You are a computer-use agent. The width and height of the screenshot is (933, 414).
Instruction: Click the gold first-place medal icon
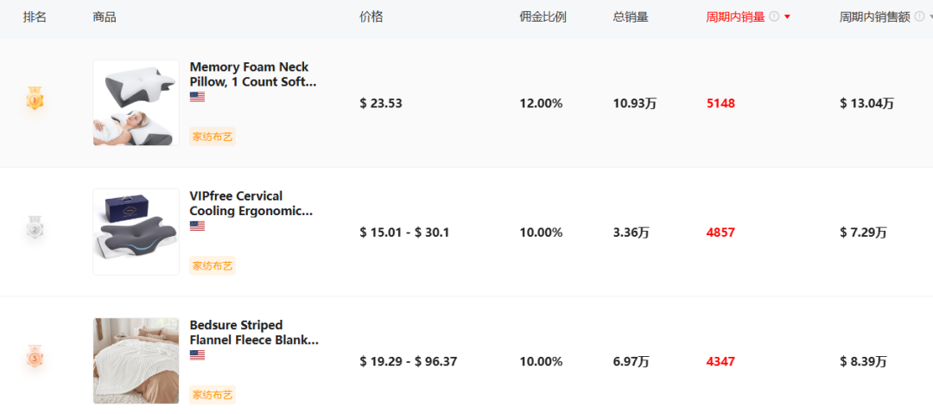pyautogui.click(x=35, y=99)
